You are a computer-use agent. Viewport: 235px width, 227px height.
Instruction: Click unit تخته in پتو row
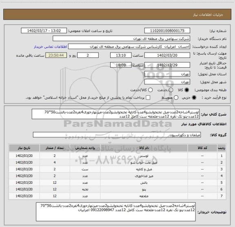(x=85, y=190)
